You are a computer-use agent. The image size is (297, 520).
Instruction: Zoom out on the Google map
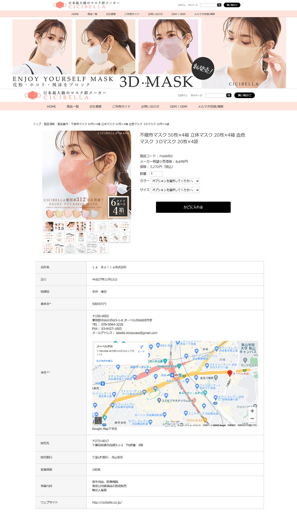(x=252, y=418)
